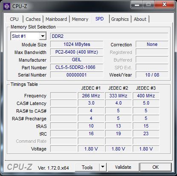
Task: Click the JEDEC #2 column header
Action: point(118,88)
